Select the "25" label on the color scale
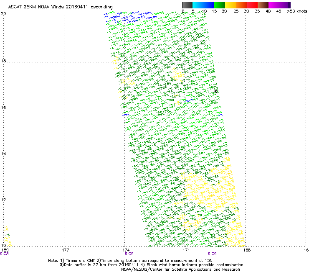The width and height of the screenshot is (309, 272). [236, 11]
